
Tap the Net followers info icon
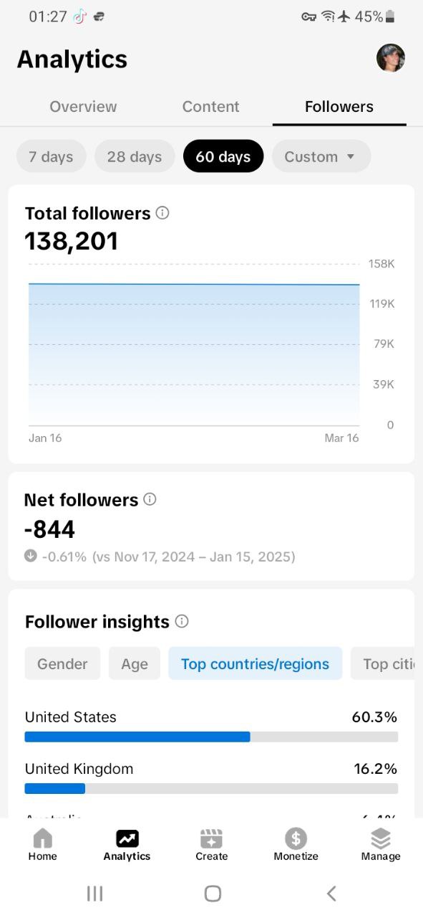coord(150,499)
